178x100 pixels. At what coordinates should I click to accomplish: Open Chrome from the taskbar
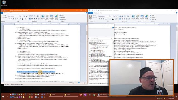94,95
